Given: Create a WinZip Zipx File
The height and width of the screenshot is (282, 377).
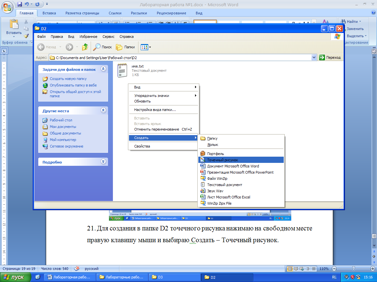Looking at the screenshot, I should [241, 203].
